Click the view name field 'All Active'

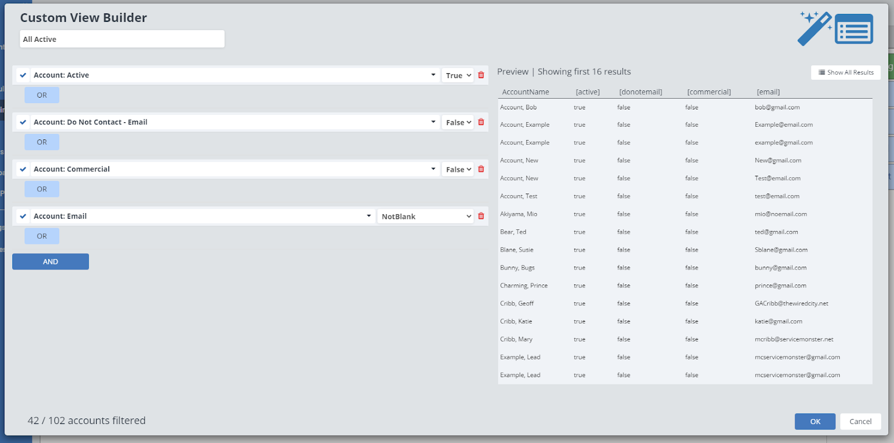(122, 39)
